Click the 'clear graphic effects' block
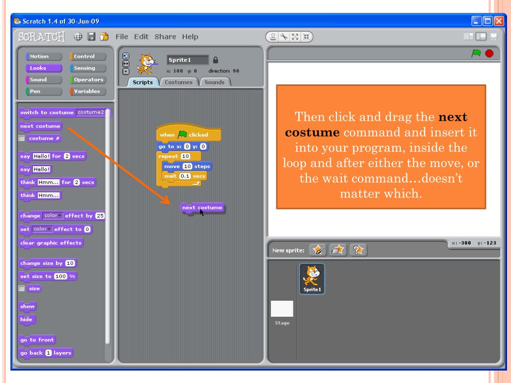This screenshot has height=383, width=511. coord(51,243)
